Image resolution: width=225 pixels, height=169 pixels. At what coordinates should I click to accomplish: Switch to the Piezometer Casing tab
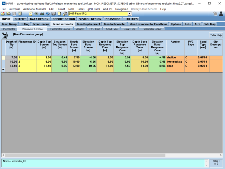point(60,29)
